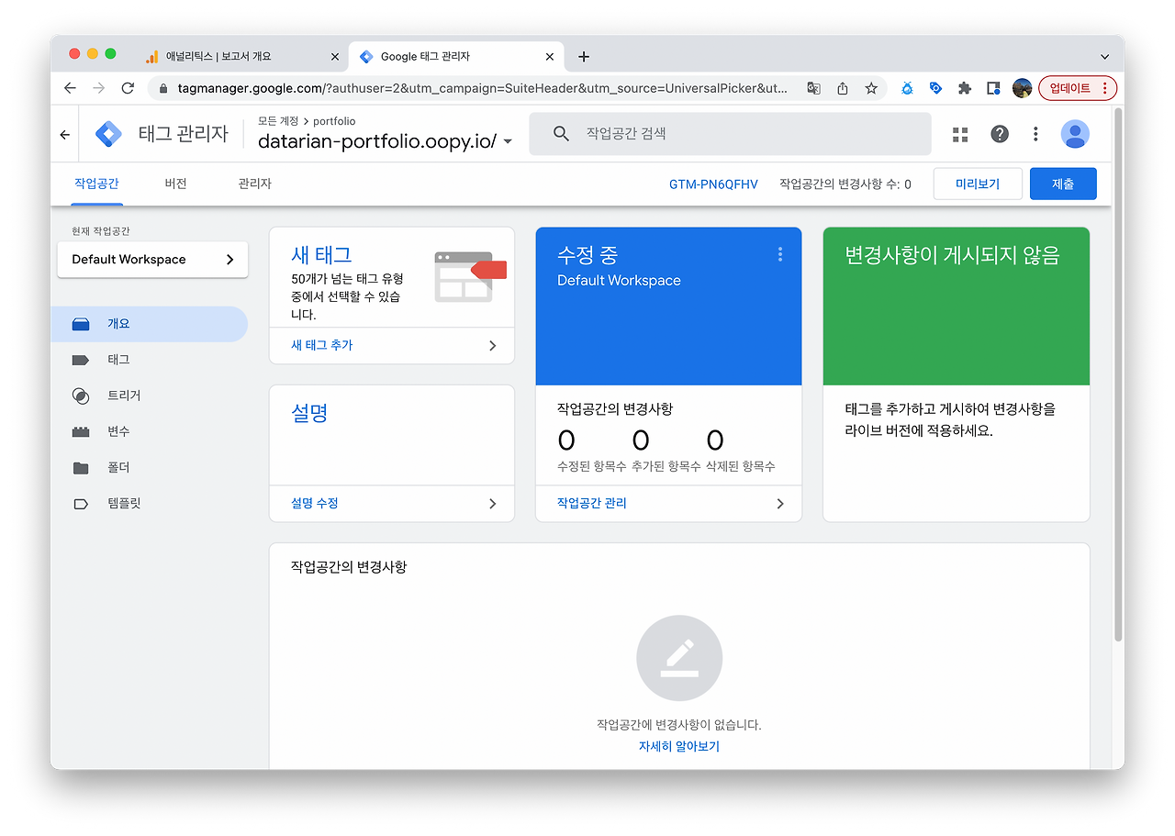
Task: Click the 미리보기 button
Action: click(x=978, y=184)
